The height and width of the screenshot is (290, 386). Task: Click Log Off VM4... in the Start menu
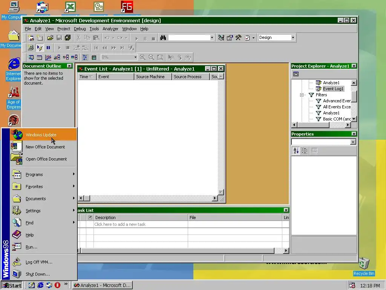[44, 262]
